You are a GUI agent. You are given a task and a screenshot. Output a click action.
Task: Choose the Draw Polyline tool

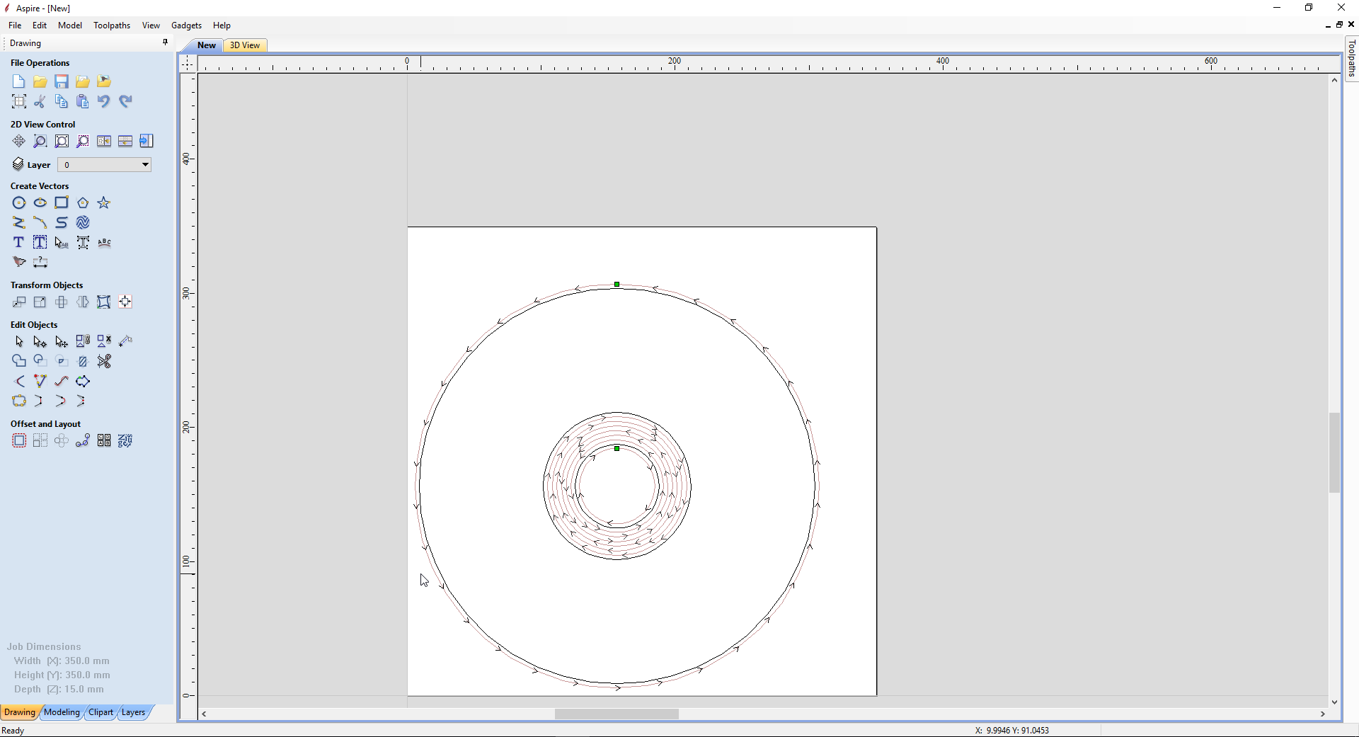pos(19,222)
